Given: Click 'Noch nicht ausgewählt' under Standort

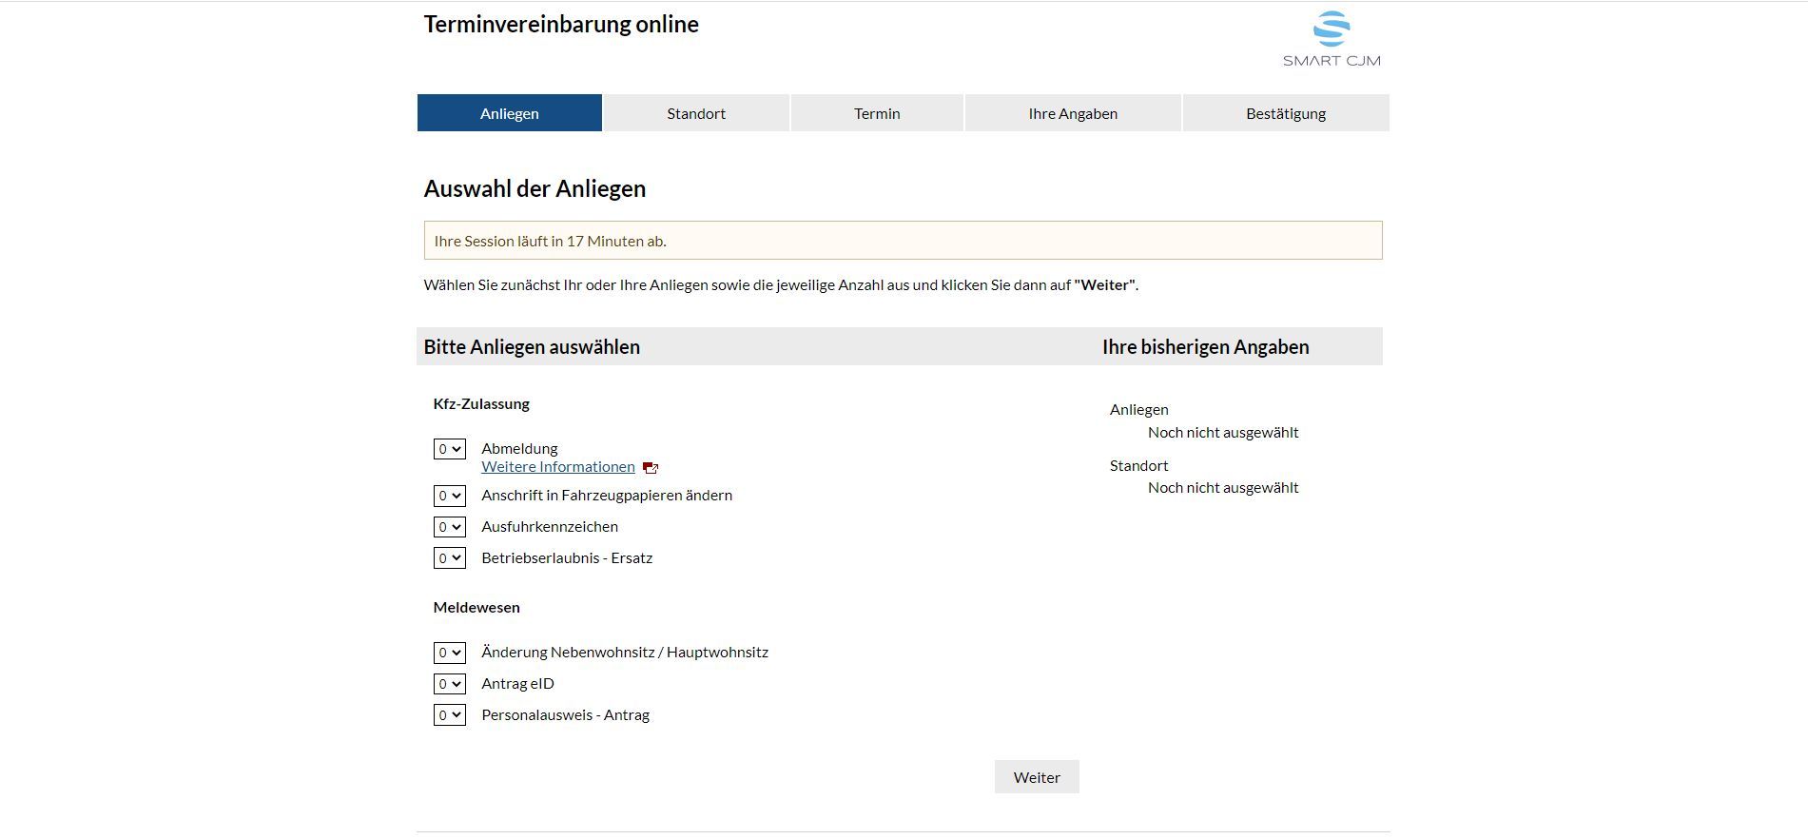Looking at the screenshot, I should (1223, 488).
